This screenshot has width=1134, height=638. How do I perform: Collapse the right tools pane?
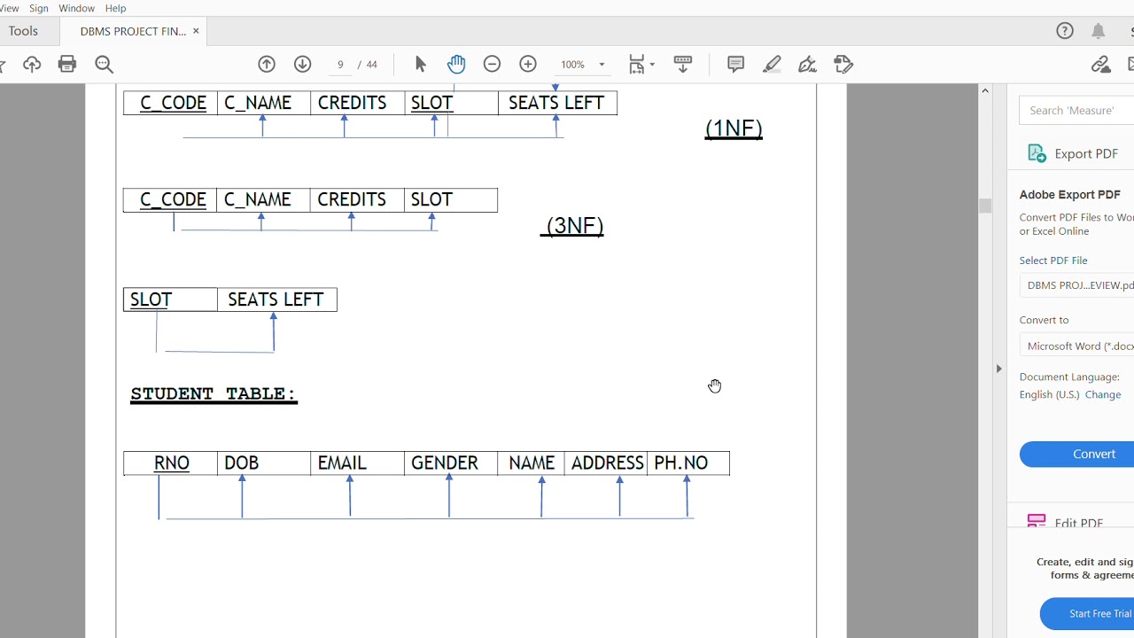pyautogui.click(x=998, y=369)
